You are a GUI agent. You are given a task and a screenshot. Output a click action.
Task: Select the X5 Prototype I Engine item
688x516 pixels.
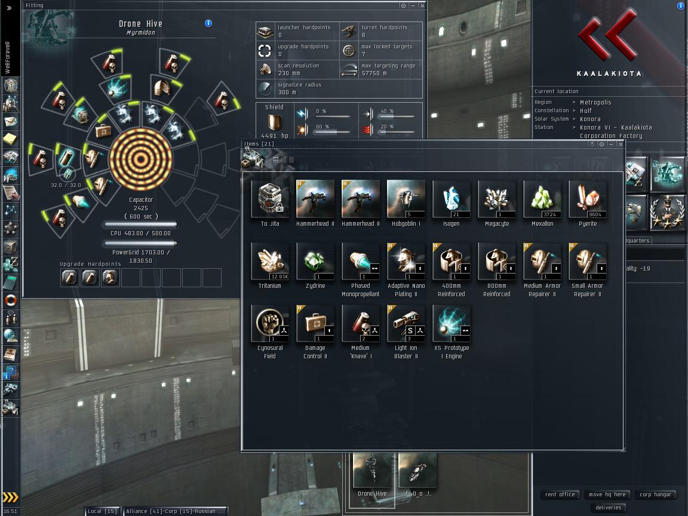pyautogui.click(x=451, y=331)
